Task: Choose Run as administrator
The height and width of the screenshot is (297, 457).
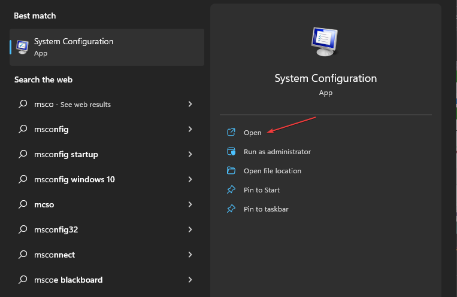Action: click(x=277, y=152)
